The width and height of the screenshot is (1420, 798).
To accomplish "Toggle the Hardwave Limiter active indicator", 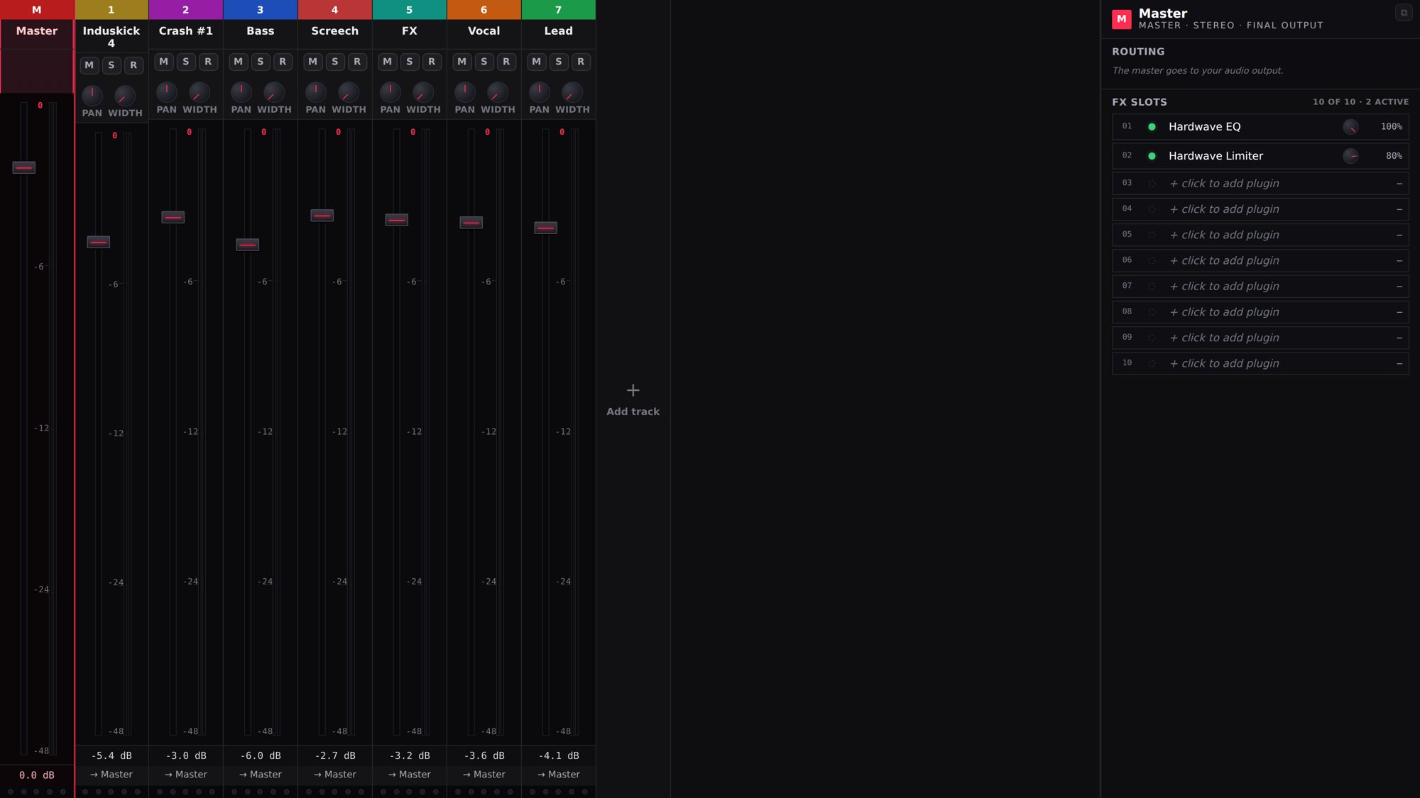I will [x=1152, y=156].
